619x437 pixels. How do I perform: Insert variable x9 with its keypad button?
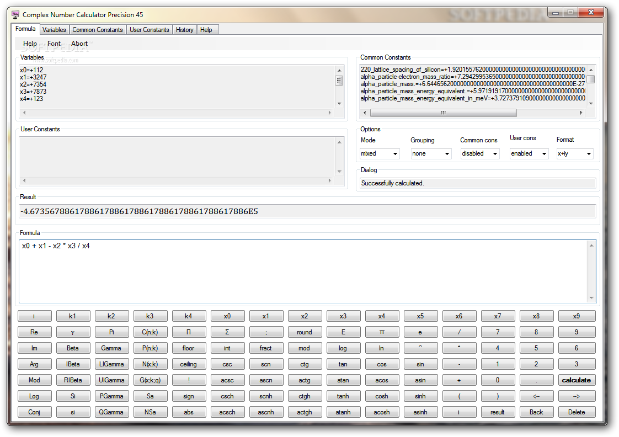click(577, 316)
